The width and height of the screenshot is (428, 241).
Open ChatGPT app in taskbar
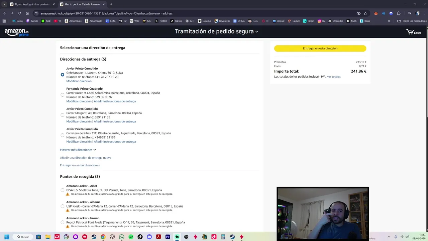point(112,237)
